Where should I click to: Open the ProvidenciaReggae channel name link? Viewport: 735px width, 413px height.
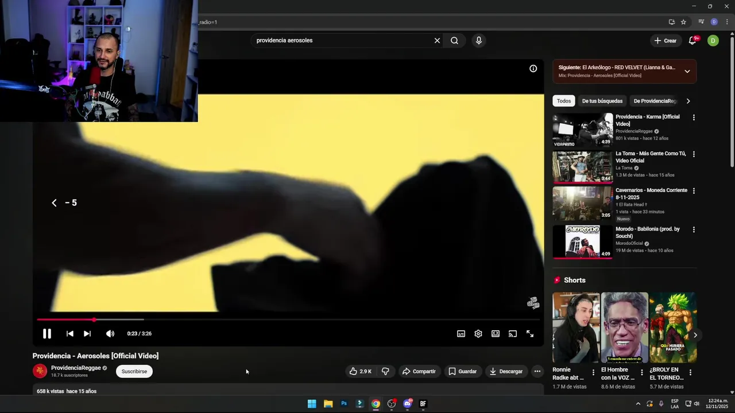[76, 368]
